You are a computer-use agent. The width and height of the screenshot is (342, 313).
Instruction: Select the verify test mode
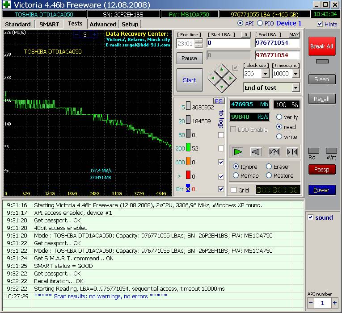point(279,117)
